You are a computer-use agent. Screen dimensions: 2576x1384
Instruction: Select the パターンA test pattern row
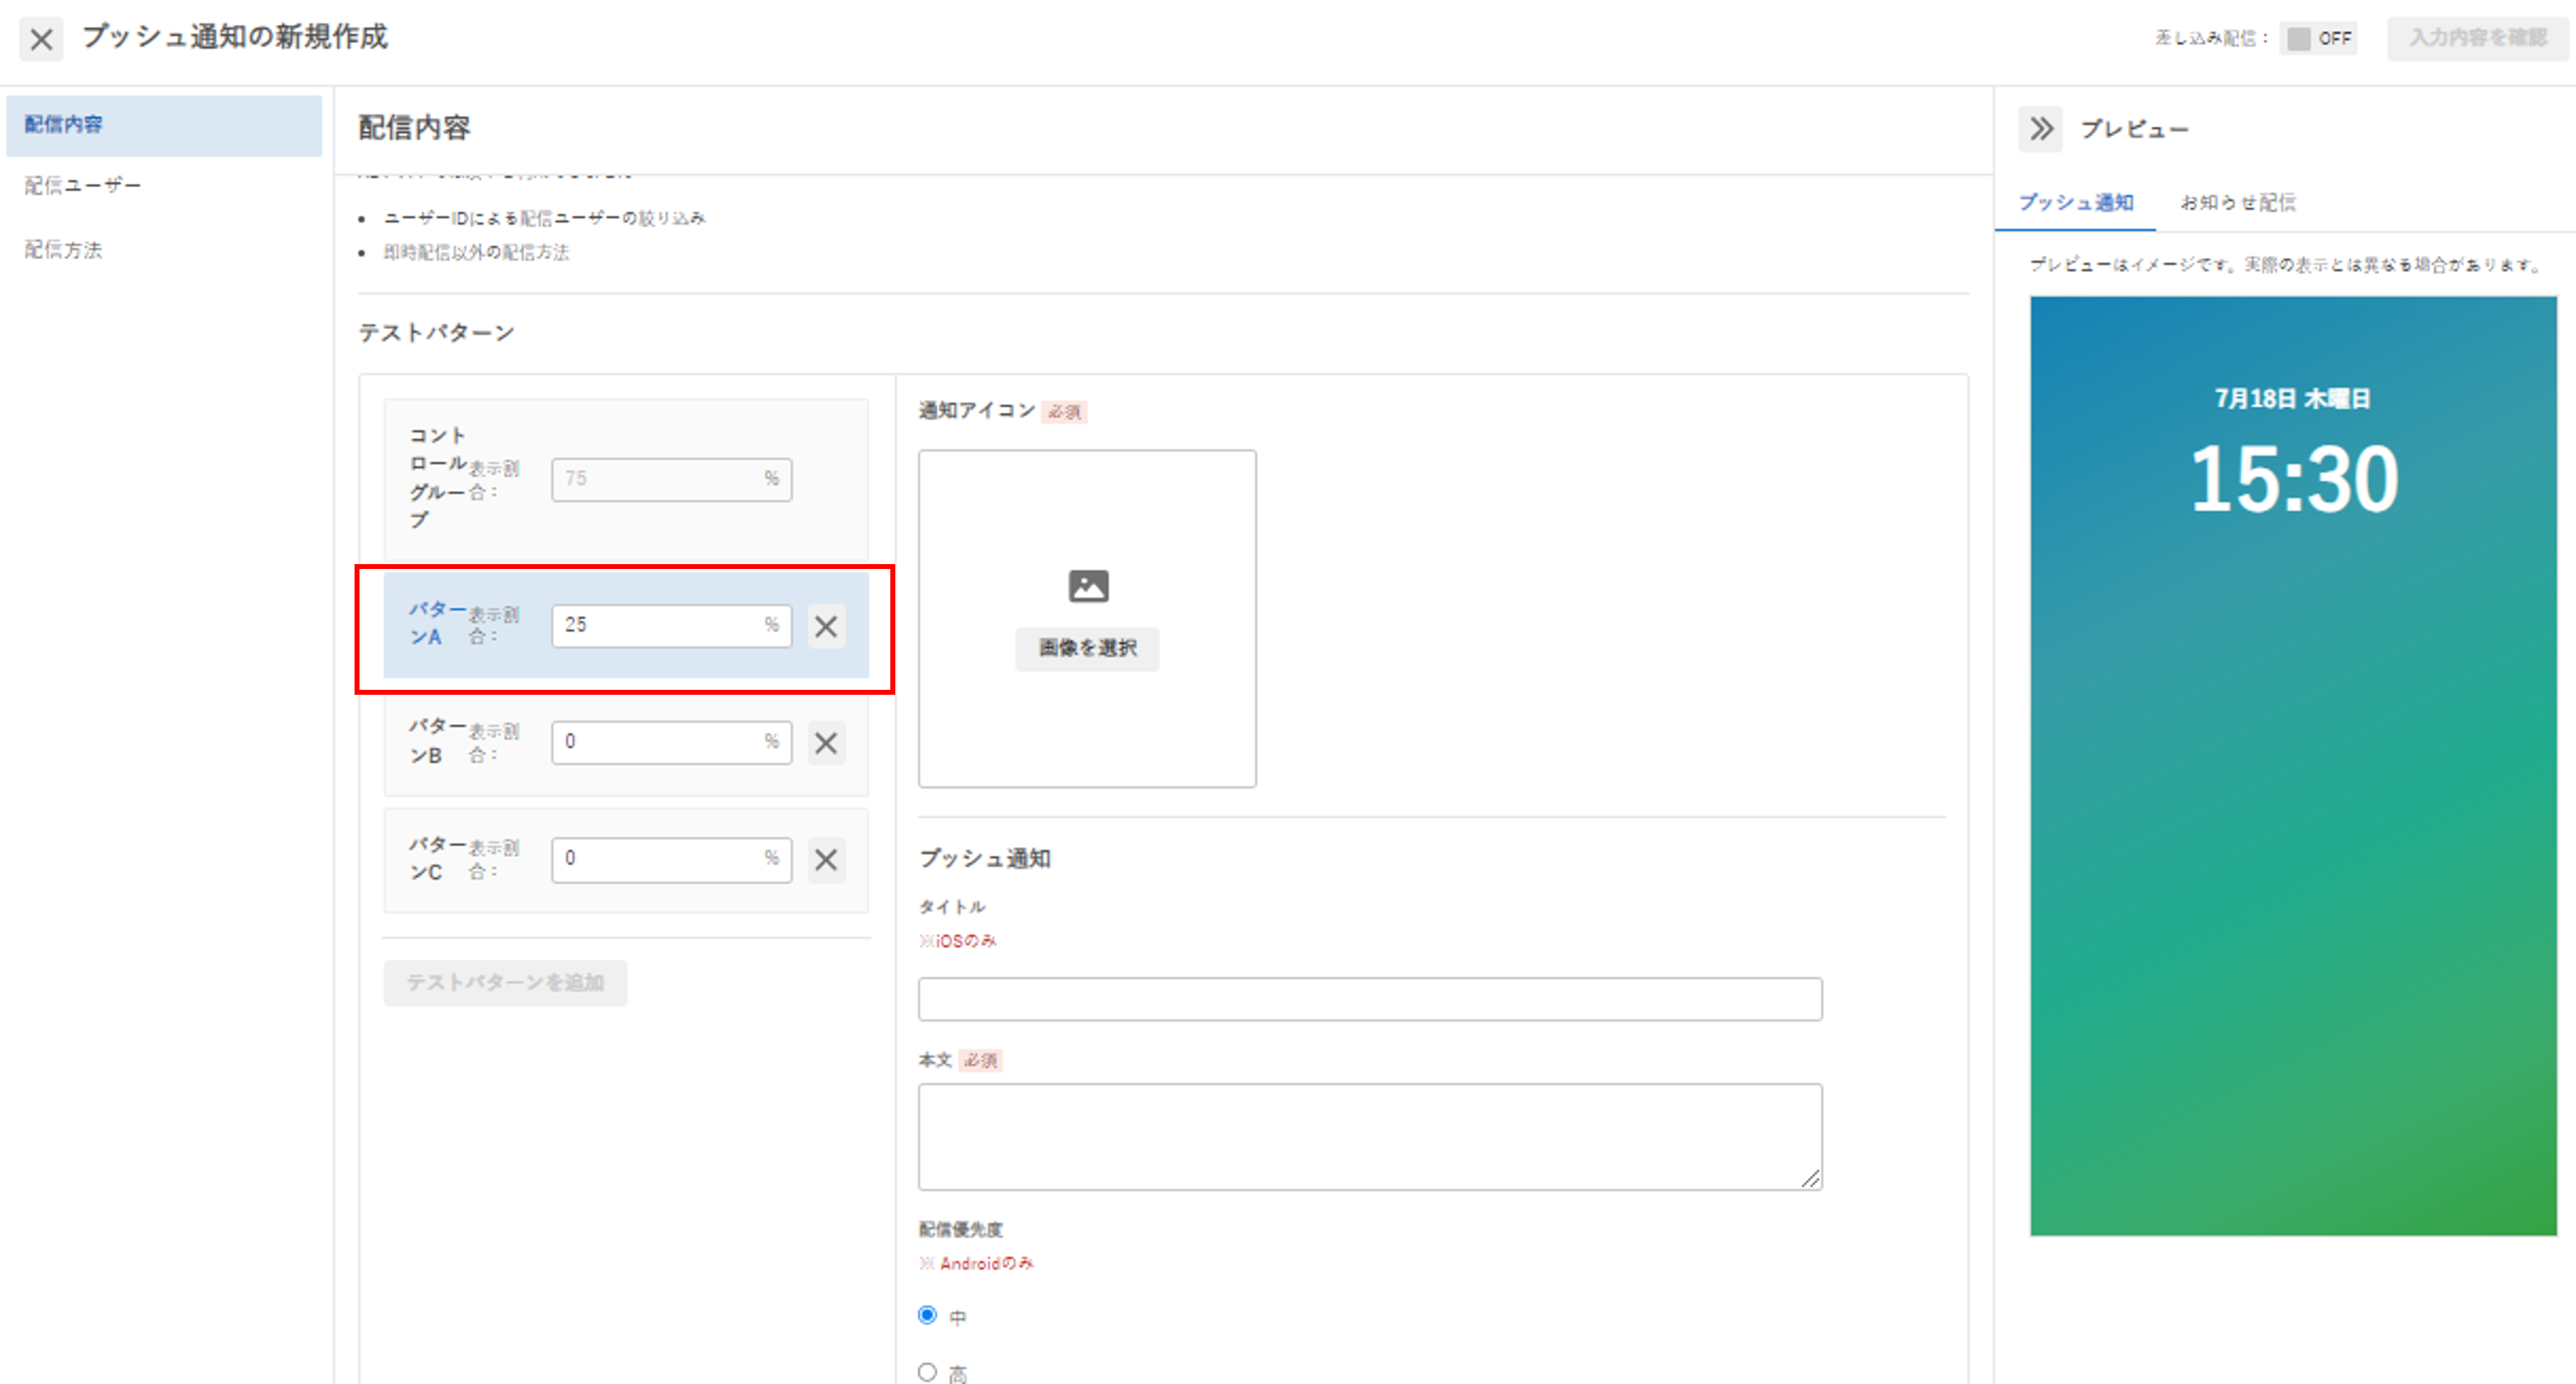tap(626, 626)
